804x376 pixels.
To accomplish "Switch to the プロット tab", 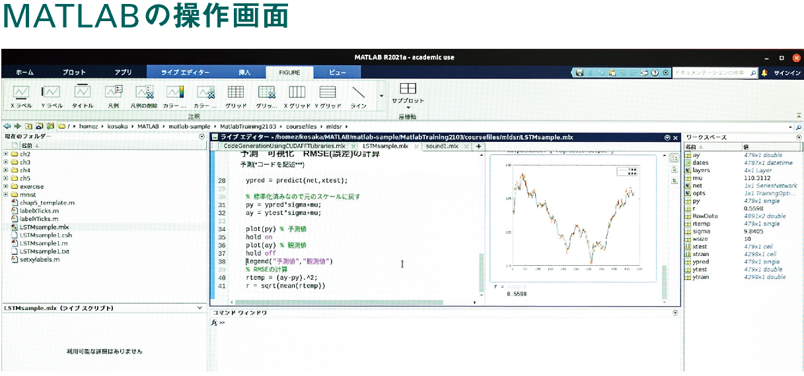I will 74,72.
